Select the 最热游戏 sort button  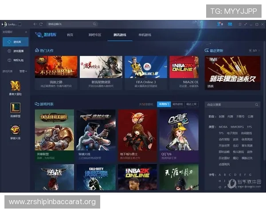177,104
